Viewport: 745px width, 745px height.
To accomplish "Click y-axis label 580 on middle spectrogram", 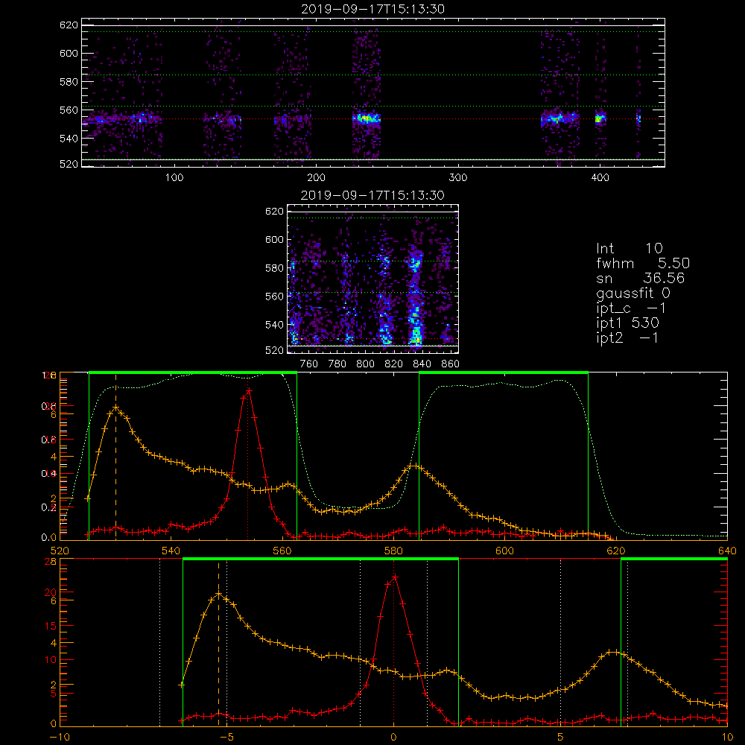I will point(274,268).
